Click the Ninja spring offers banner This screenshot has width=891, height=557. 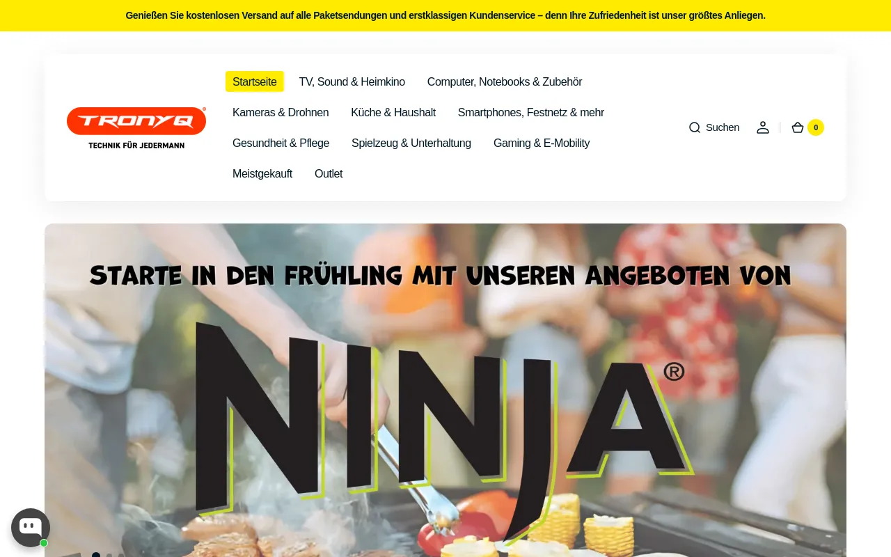pos(445,390)
